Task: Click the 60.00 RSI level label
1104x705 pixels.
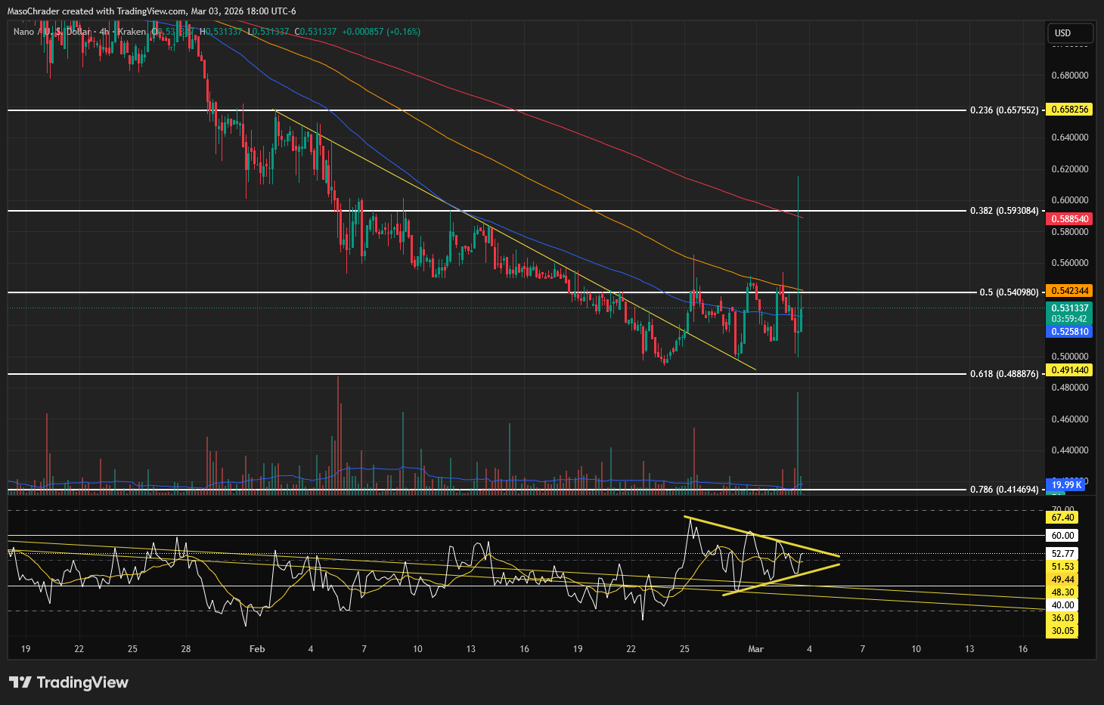Action: point(1062,536)
